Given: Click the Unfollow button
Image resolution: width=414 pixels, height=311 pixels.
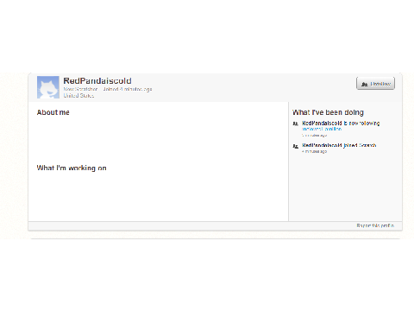Looking at the screenshot, I should point(375,84).
